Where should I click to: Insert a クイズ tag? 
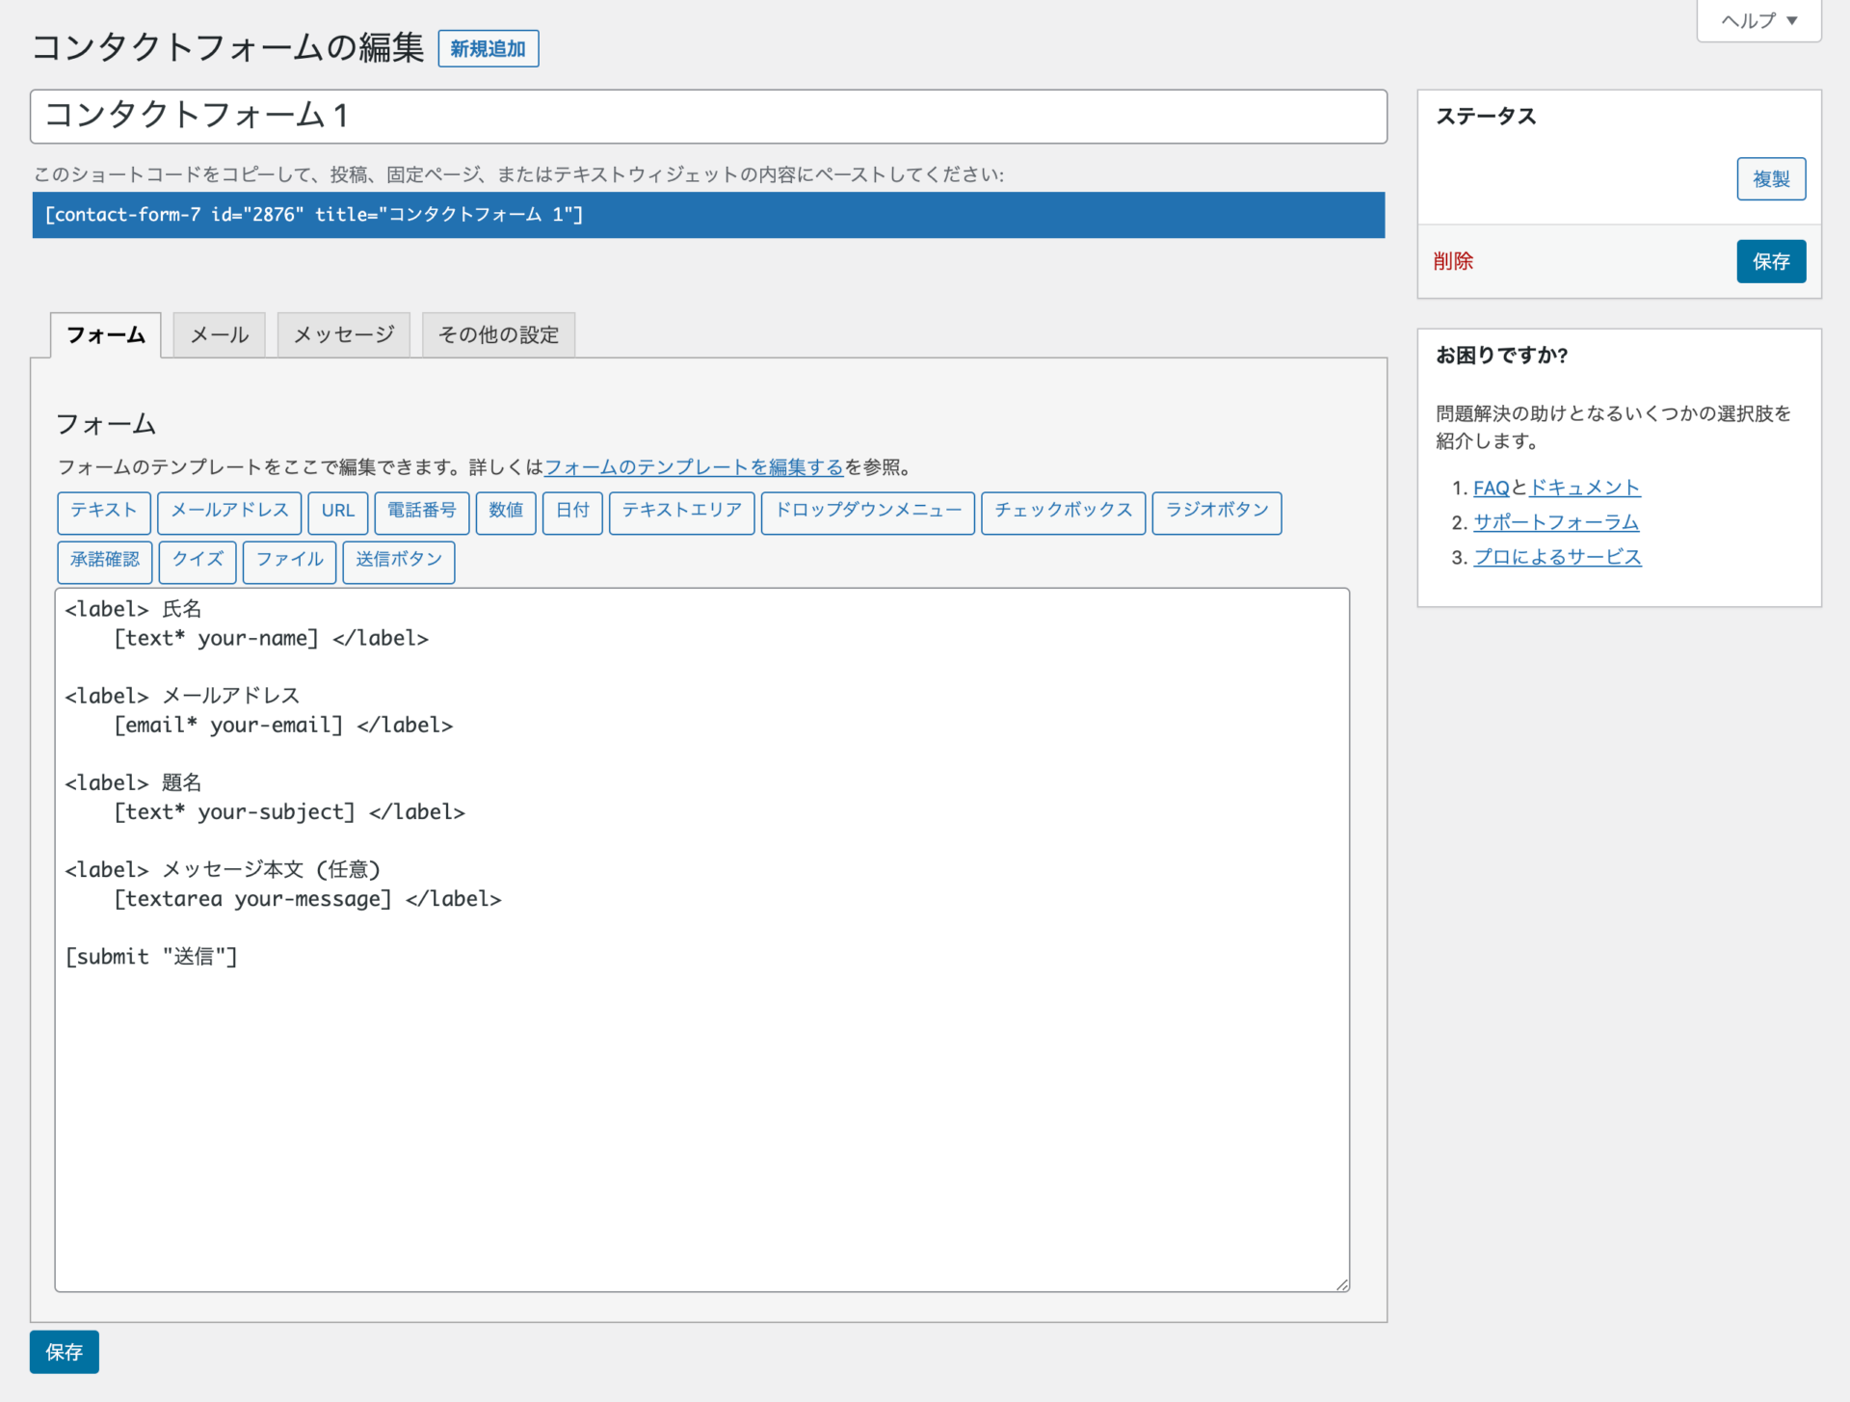pos(198,562)
